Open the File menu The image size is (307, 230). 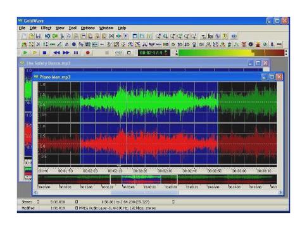[x=22, y=28]
